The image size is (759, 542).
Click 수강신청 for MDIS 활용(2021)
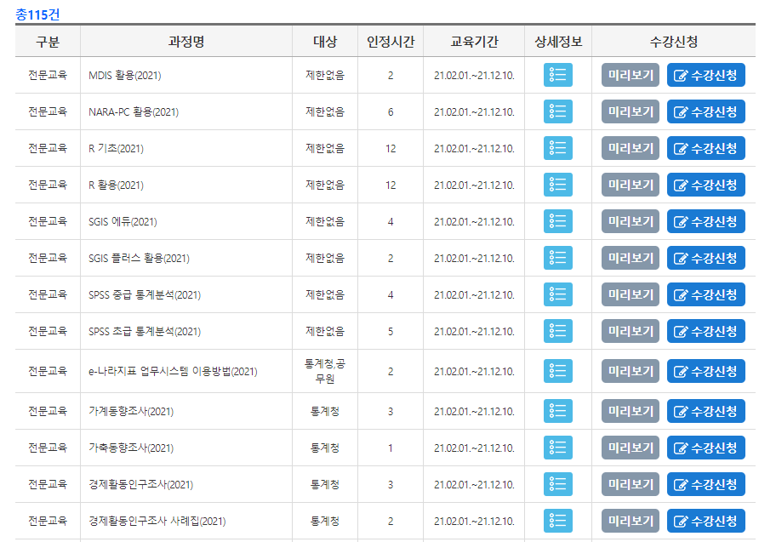click(705, 75)
